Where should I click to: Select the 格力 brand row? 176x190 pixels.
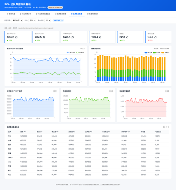point(88,170)
